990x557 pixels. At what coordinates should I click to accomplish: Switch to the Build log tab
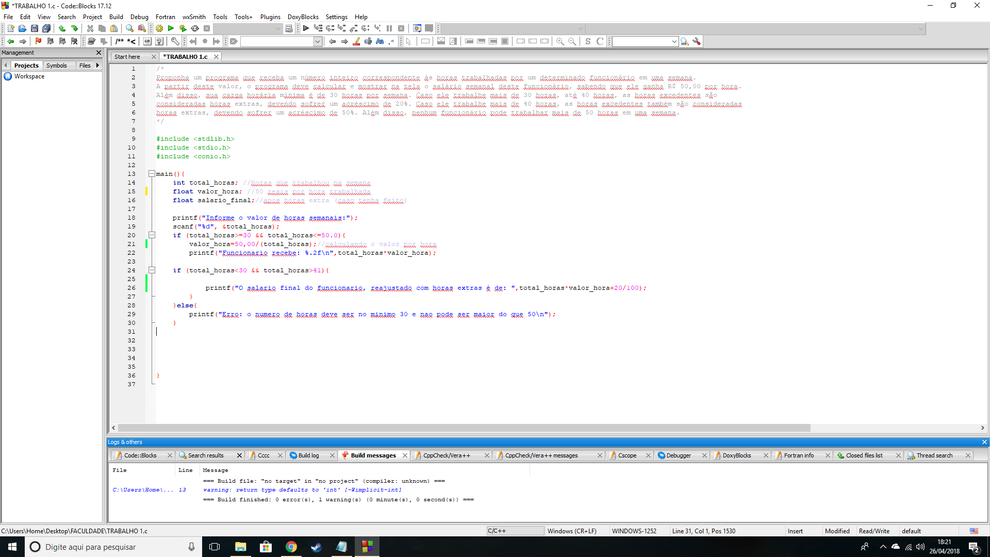pos(308,455)
